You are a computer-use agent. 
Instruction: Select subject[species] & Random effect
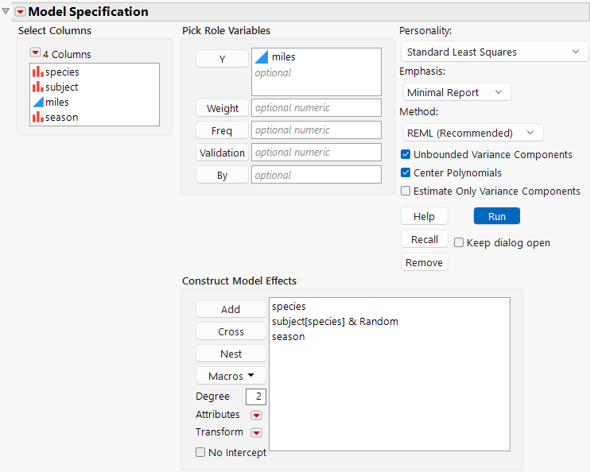point(335,322)
